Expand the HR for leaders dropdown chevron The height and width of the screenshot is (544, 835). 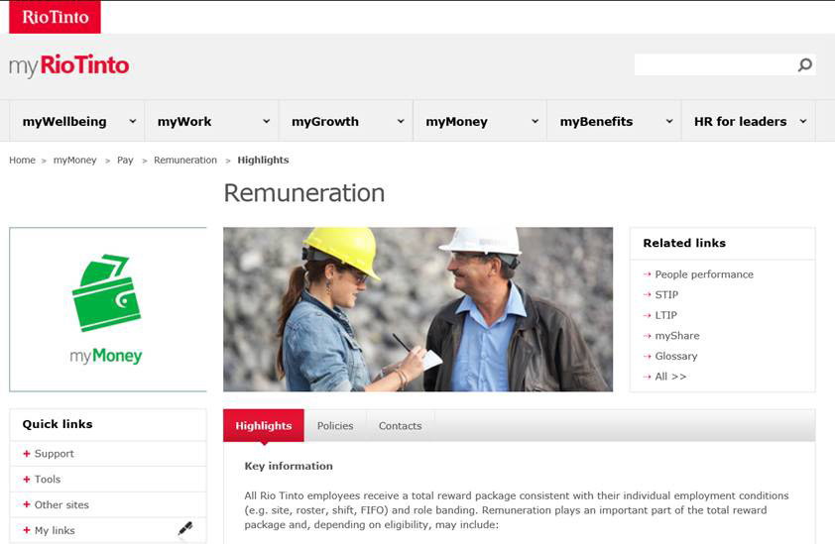coord(803,121)
